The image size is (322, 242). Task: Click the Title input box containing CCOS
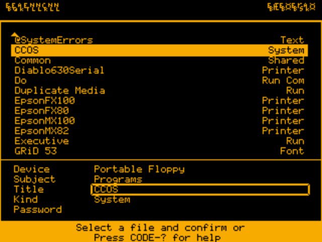[x=200, y=190]
